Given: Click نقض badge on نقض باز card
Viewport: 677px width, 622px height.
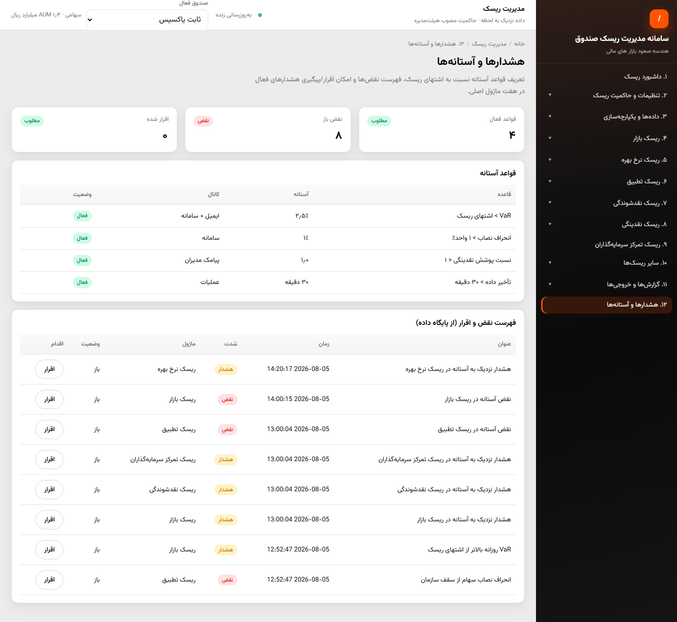Looking at the screenshot, I should tap(203, 121).
